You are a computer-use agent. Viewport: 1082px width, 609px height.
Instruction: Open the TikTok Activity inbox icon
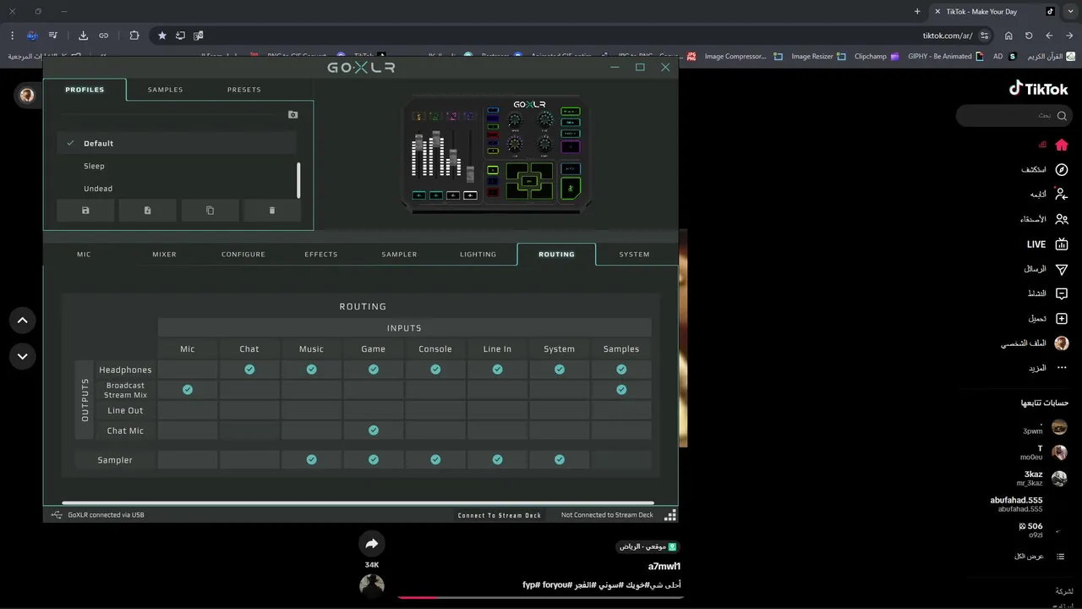coord(1062,294)
